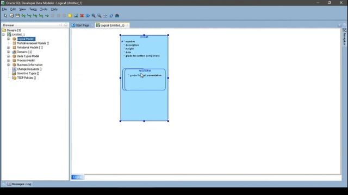The image size is (348, 195).
Task: Select the green arrow Type Substitution tool
Action: point(47,16)
